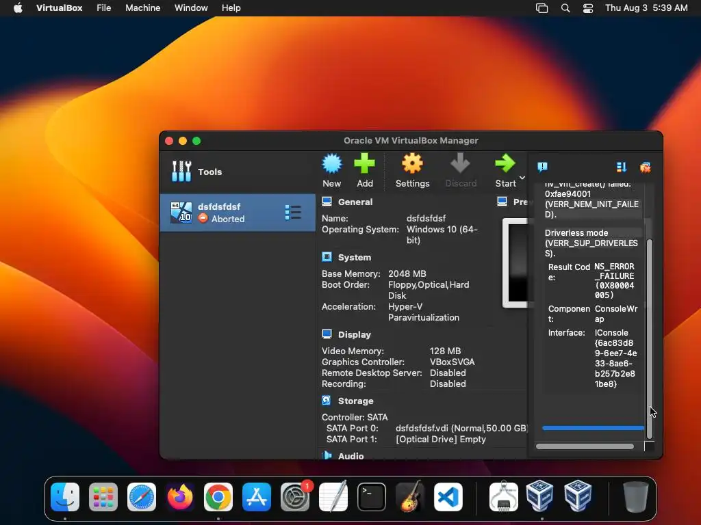Click the Hyper-V Paravirtualization acceleration value
701x525 pixels.
(423, 312)
